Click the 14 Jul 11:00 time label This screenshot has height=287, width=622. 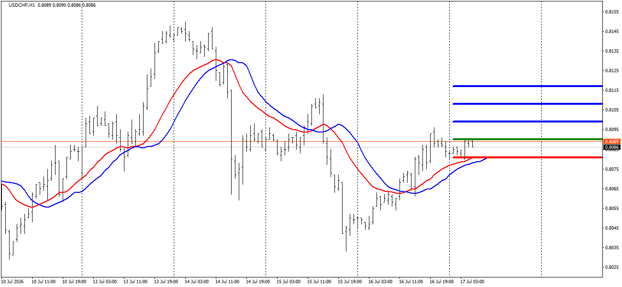tap(228, 282)
